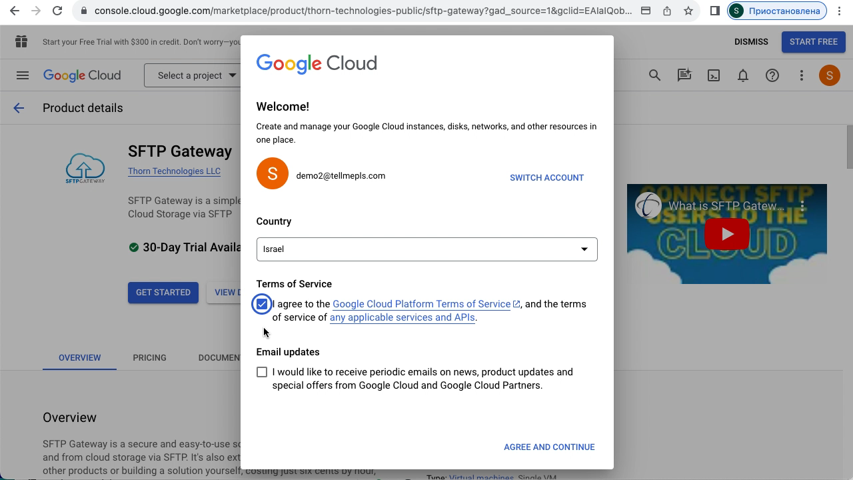This screenshot has height=480, width=853.
Task: Uncheck the Terms of Service agreement checkbox
Action: [262, 304]
